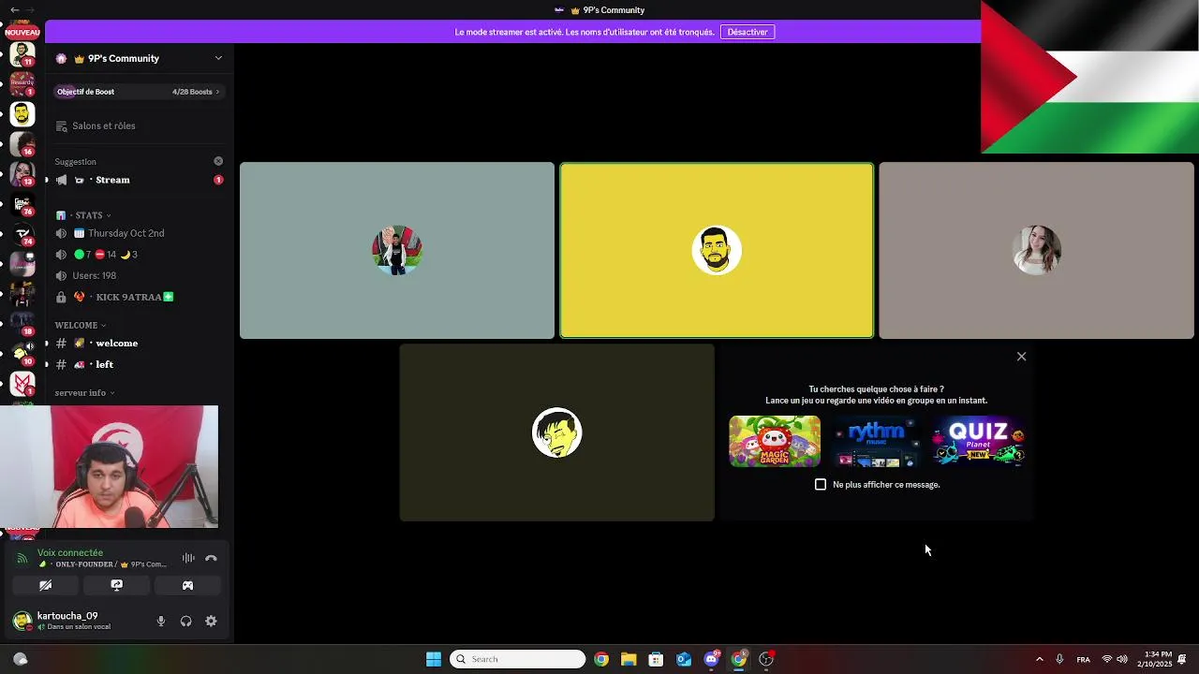Open FRA language switcher in tray
Image resolution: width=1199 pixels, height=674 pixels.
point(1083,659)
